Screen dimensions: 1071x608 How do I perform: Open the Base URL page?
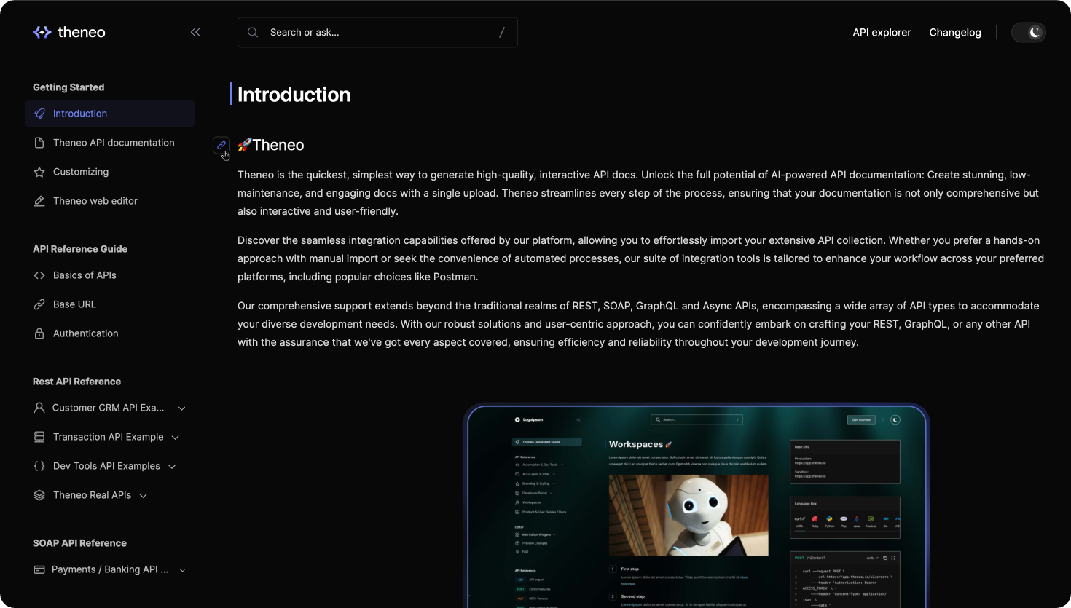pyautogui.click(x=74, y=304)
